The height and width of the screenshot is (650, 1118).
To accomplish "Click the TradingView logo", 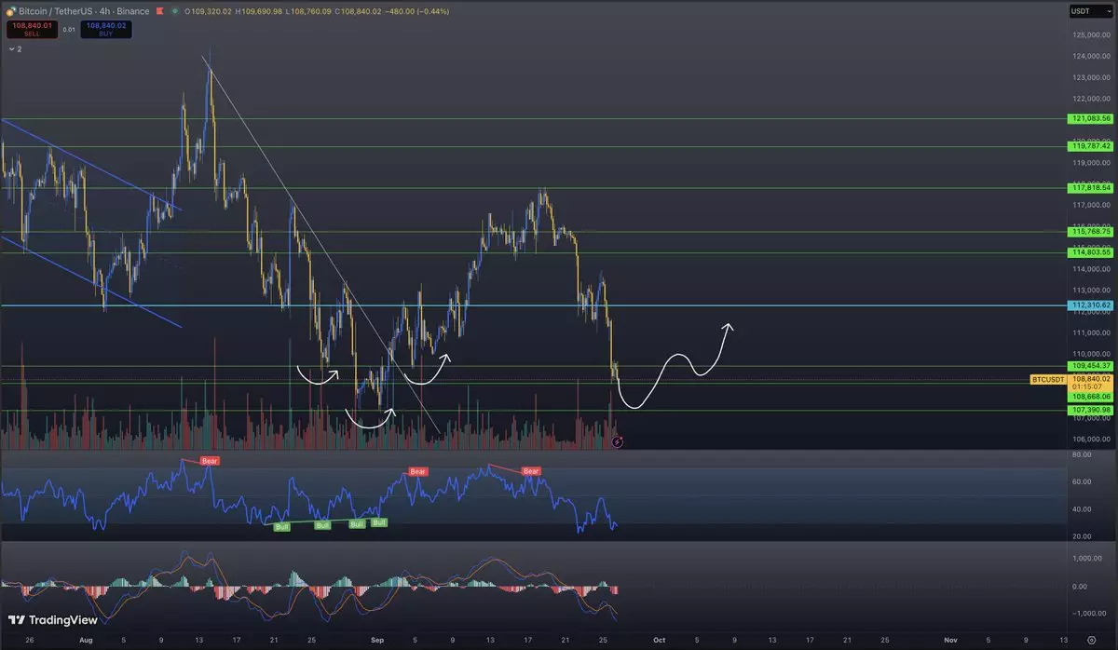I will 43,621.
